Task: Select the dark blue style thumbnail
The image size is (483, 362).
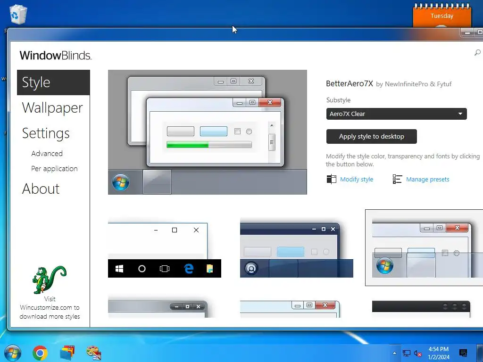Action: 297,248
